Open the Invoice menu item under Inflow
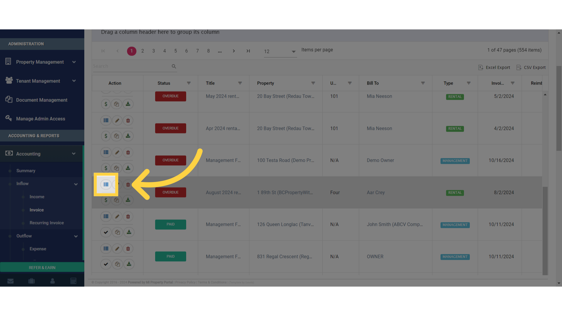 pos(36,210)
